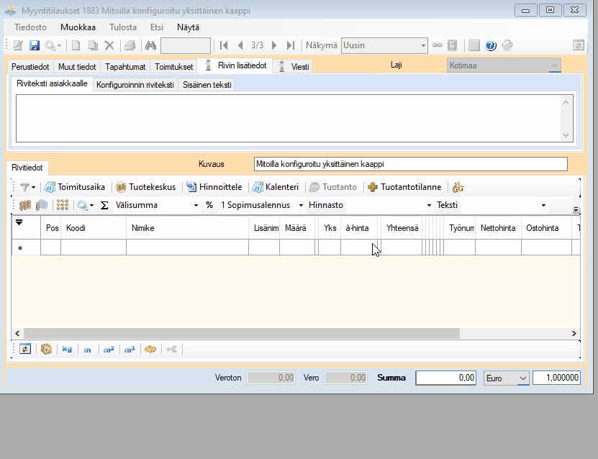Jump to the first record
The image size is (598, 459).
224,46
